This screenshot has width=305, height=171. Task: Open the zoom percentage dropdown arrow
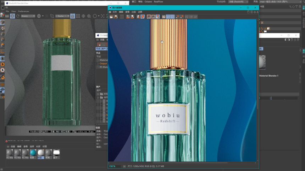pos(124,166)
